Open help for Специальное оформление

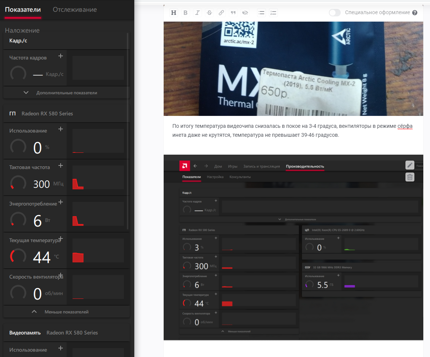[415, 13]
